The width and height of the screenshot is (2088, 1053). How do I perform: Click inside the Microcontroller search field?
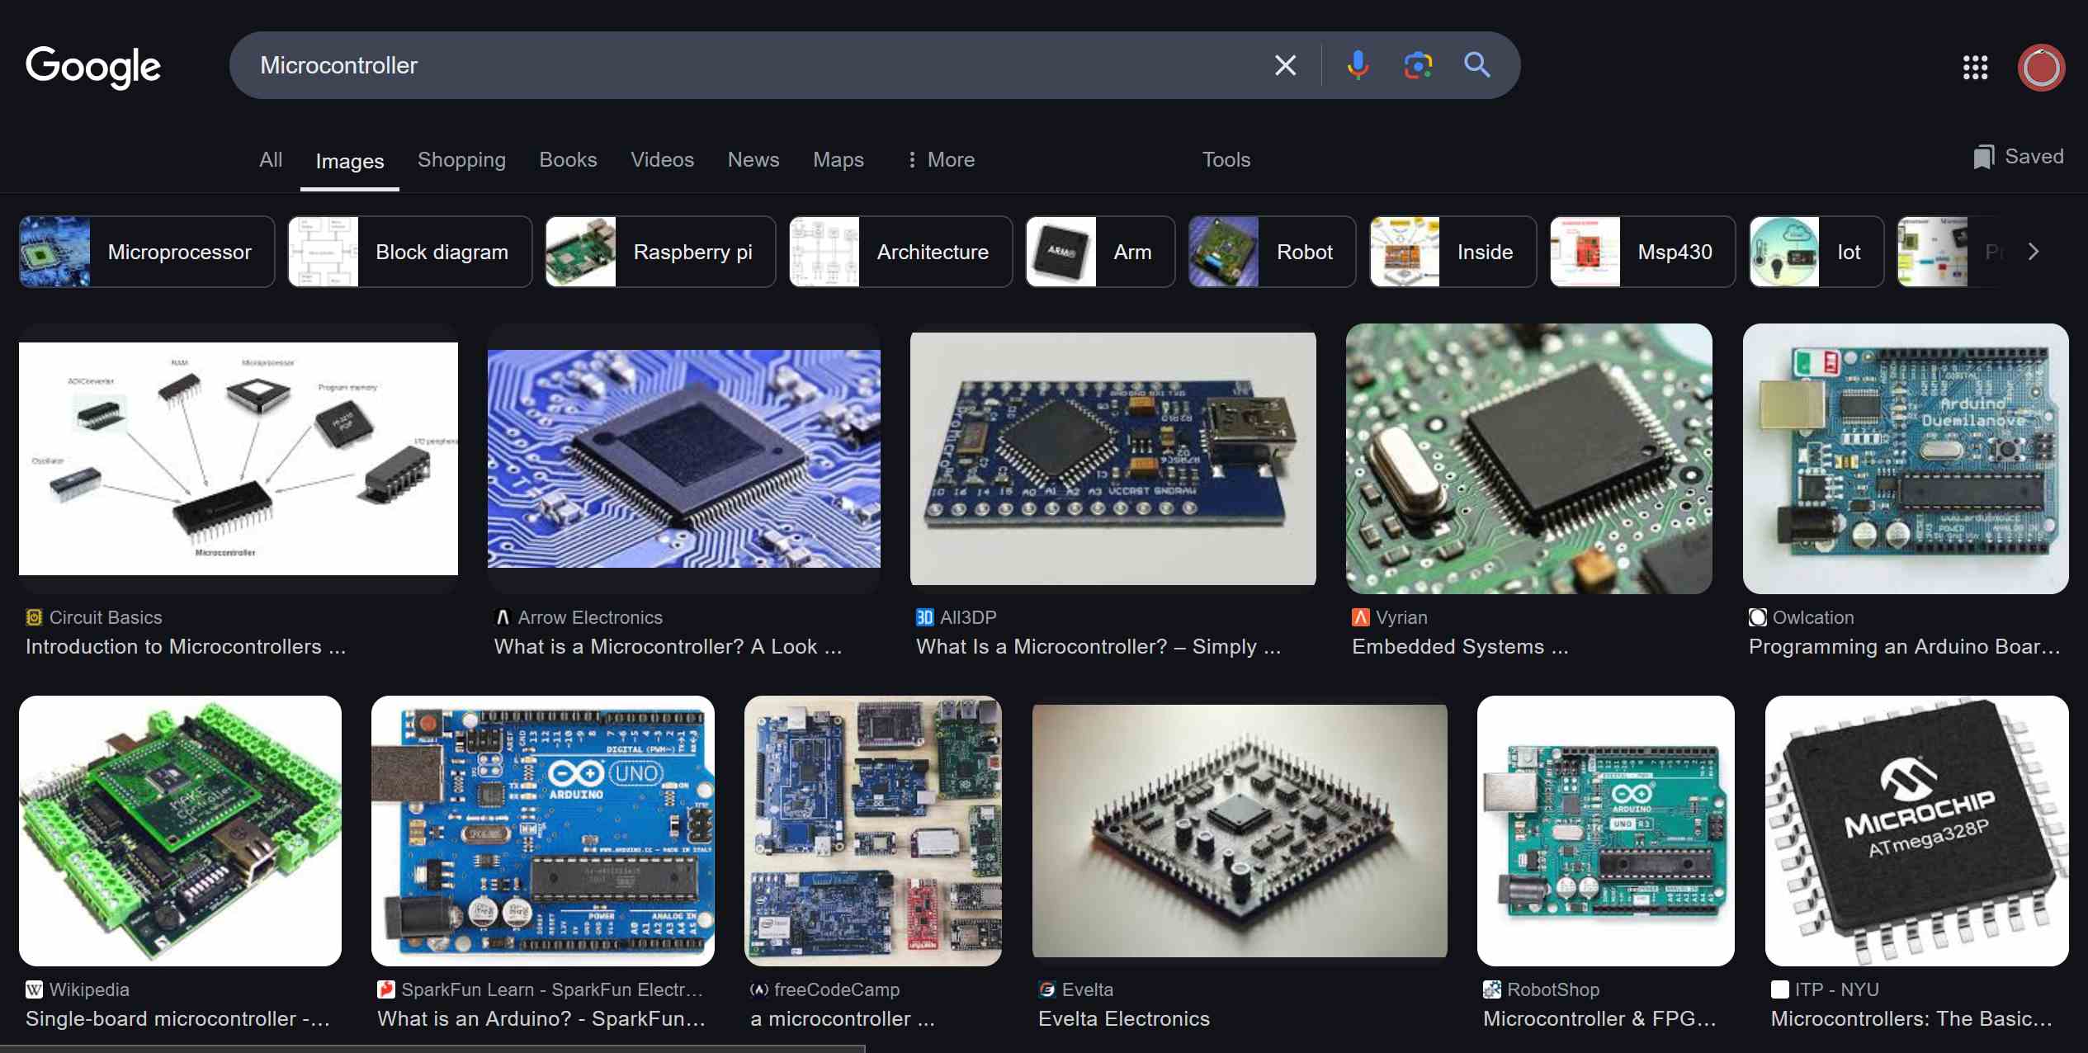[743, 65]
